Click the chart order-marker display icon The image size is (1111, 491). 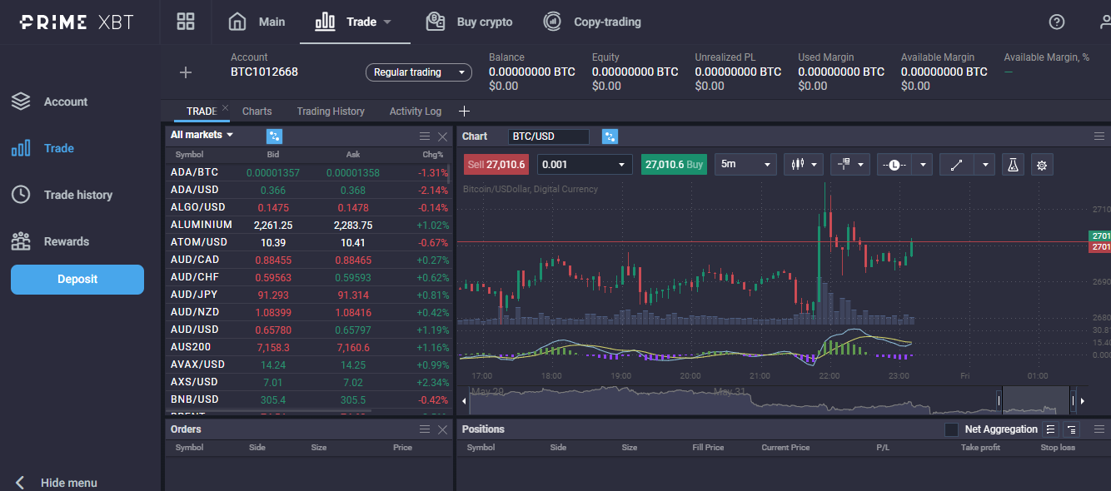point(844,164)
